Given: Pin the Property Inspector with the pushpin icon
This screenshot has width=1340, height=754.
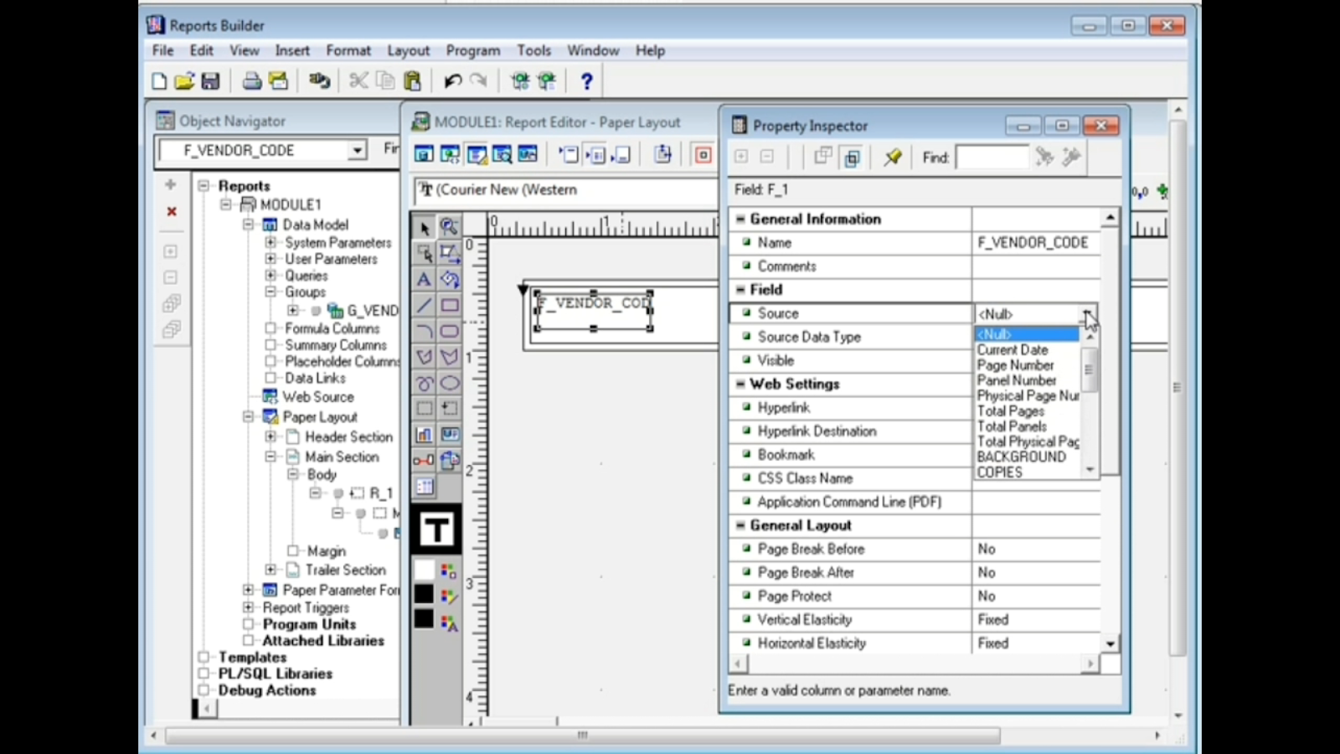Looking at the screenshot, I should click(x=893, y=157).
